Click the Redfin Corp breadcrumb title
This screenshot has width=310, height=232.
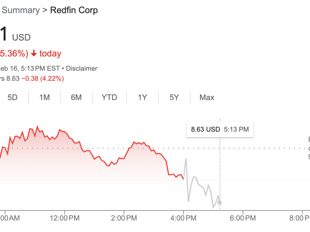[74, 10]
